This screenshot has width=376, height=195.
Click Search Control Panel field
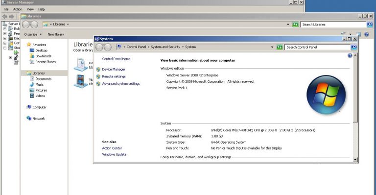(x=317, y=47)
